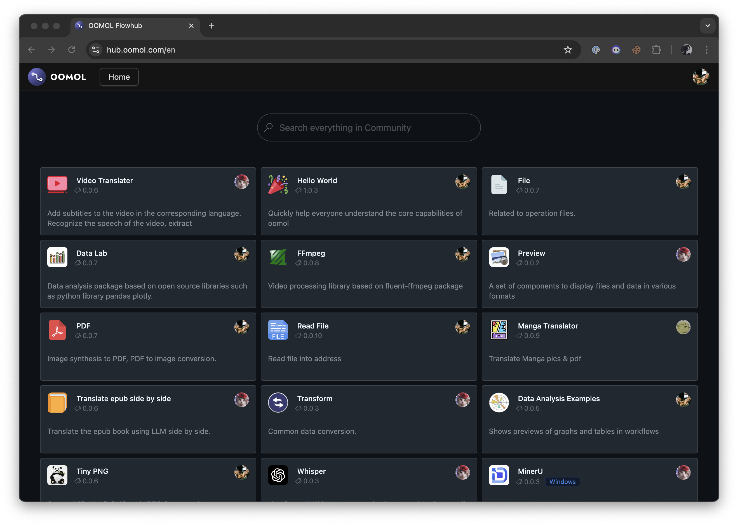The width and height of the screenshot is (738, 525).
Task: Expand the tab search dropdown chevron
Action: [707, 26]
